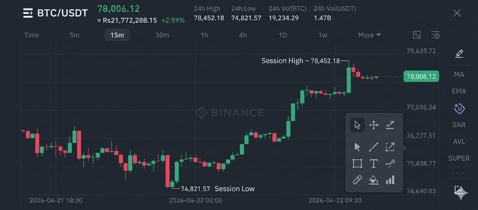Click the +2.59% change value
Screen dimensions: 478x210
(173, 20)
